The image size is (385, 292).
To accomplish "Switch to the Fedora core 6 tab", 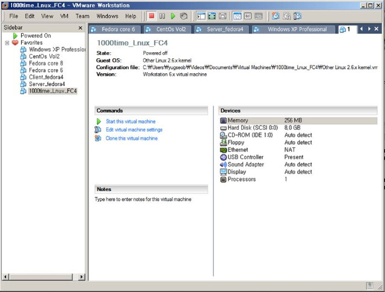I will tap(115, 29).
